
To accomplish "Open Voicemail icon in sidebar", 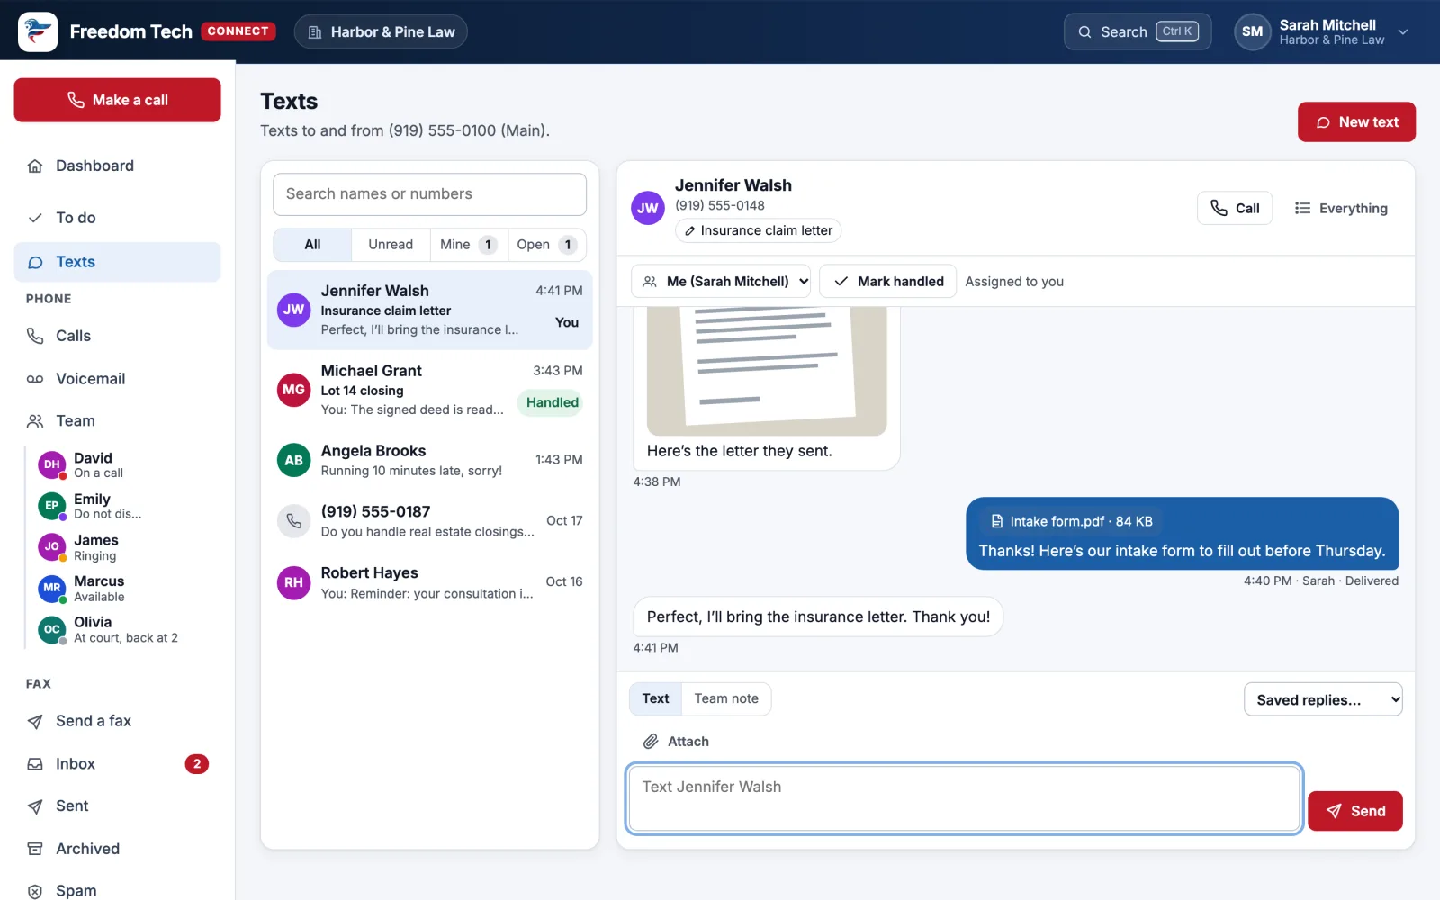I will [x=35, y=379].
